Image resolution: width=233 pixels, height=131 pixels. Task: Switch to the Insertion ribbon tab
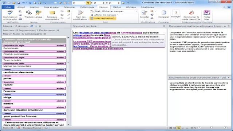[34, 7]
